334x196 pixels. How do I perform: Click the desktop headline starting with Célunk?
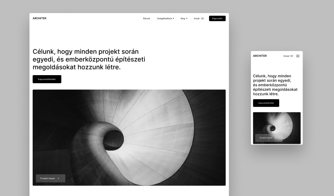click(88, 59)
